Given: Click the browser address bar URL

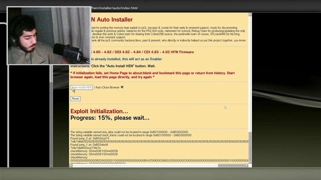Looking at the screenshot, I should (x=114, y=8).
